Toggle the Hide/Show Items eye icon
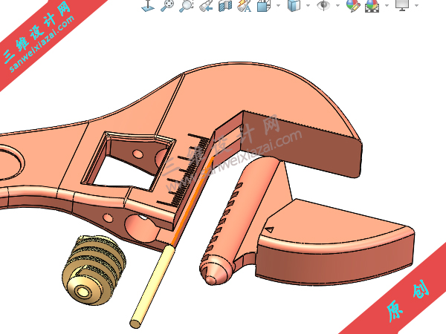Image resolution: width=446 pixels, height=334 pixels. (323, 5)
